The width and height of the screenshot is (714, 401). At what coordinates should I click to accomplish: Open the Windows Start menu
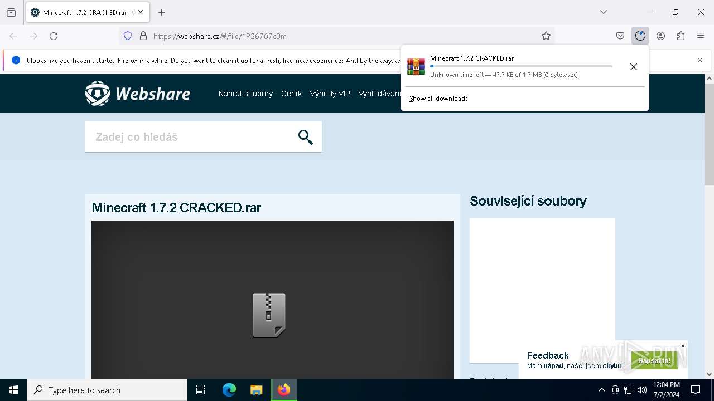tap(13, 390)
